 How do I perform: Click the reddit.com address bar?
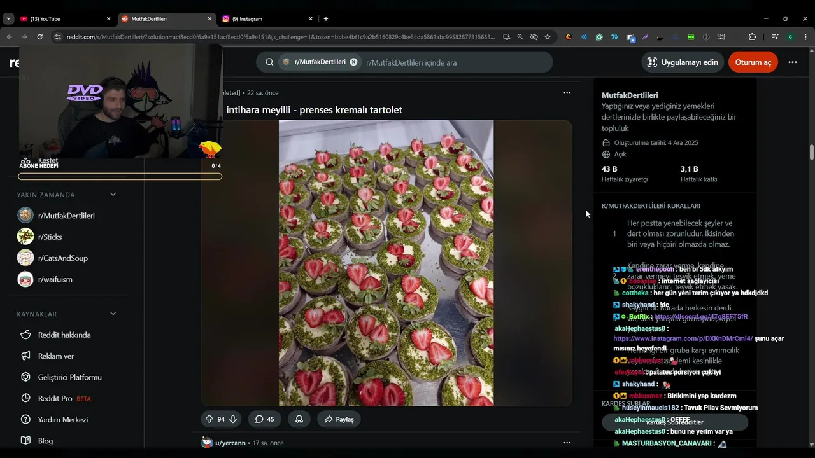click(x=280, y=37)
